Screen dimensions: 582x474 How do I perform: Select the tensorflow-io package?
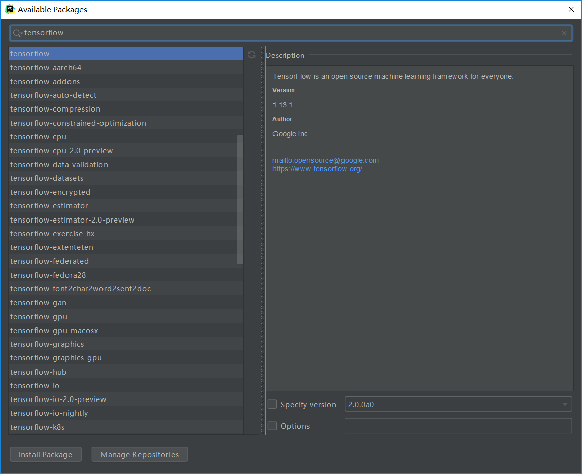pyautogui.click(x=126, y=386)
